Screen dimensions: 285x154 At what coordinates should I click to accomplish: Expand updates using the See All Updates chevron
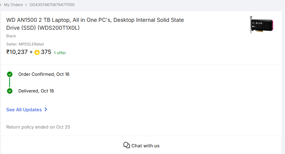46,109
